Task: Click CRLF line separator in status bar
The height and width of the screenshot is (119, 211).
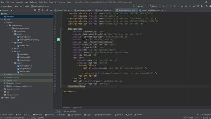Action: pos(191,118)
